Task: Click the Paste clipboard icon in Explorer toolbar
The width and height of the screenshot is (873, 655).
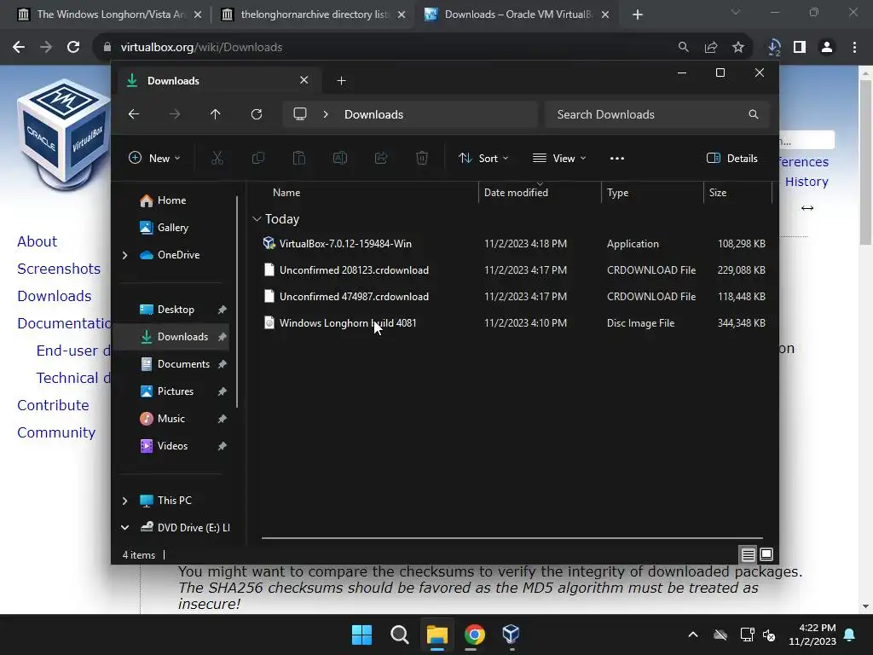Action: (x=299, y=158)
